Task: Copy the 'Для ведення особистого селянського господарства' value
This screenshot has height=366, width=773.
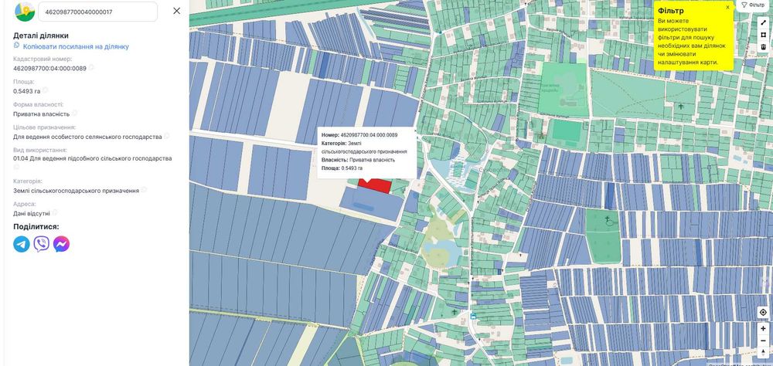Action: tap(167, 135)
